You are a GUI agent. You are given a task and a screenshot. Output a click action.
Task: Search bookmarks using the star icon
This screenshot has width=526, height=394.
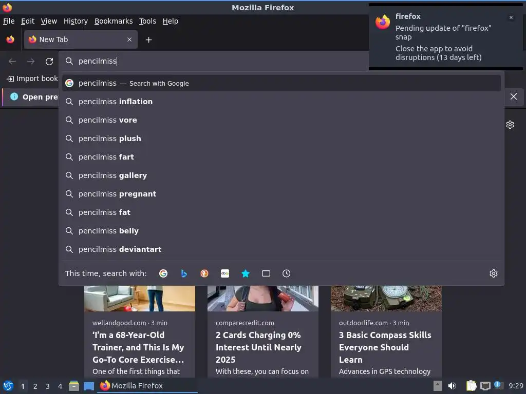tap(246, 273)
